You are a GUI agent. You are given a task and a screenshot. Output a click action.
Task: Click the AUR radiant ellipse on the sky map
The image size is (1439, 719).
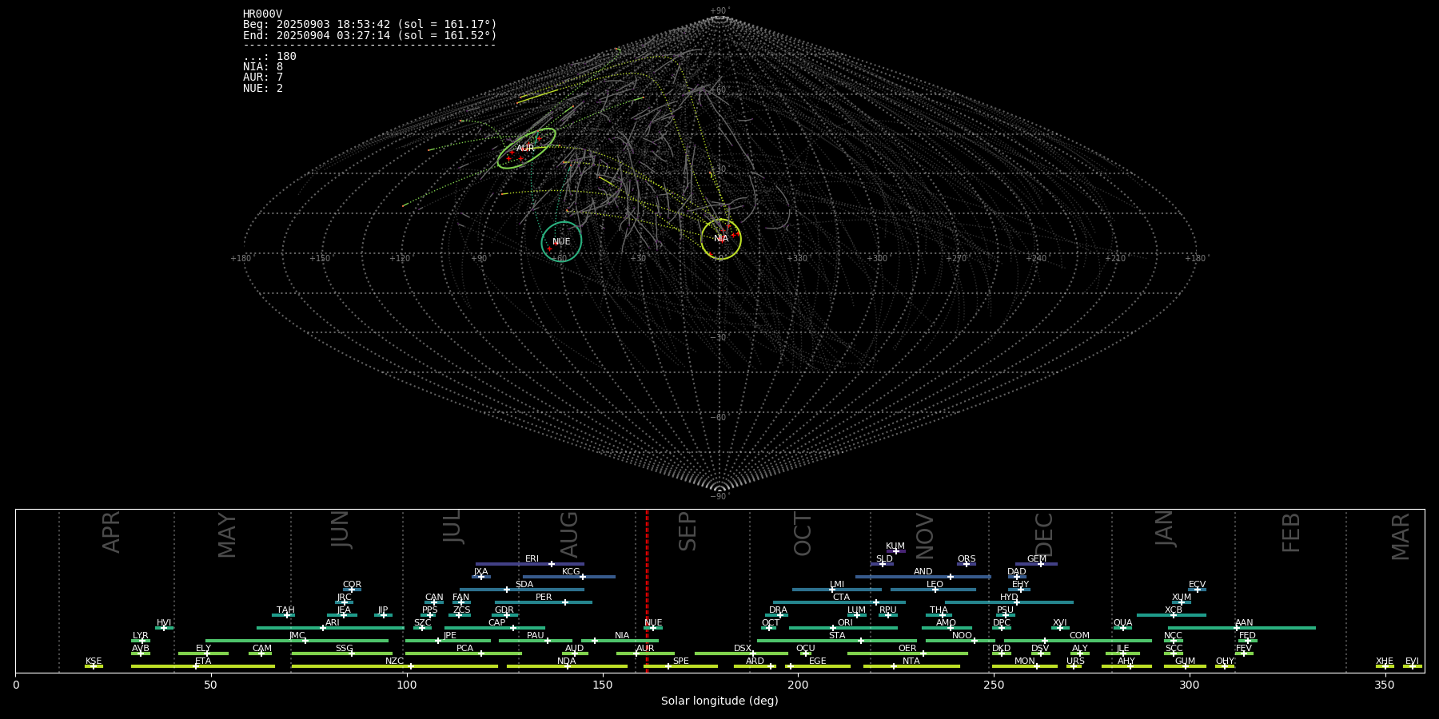(526, 148)
